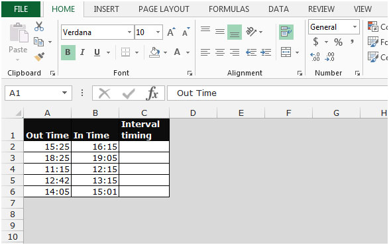The image size is (389, 245).
Task: Click the Font Color A icon
Action: (177, 52)
